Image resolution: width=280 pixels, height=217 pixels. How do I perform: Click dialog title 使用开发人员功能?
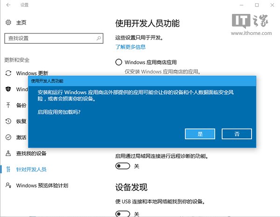click(47, 81)
